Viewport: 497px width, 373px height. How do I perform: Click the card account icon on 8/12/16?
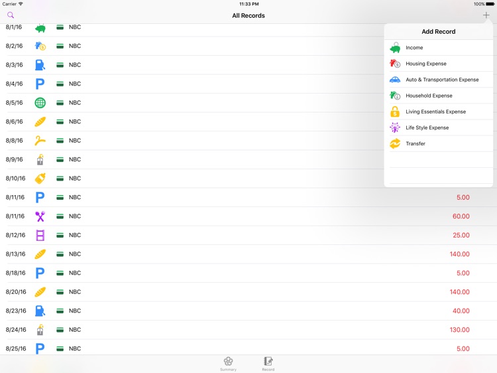pyautogui.click(x=60, y=235)
